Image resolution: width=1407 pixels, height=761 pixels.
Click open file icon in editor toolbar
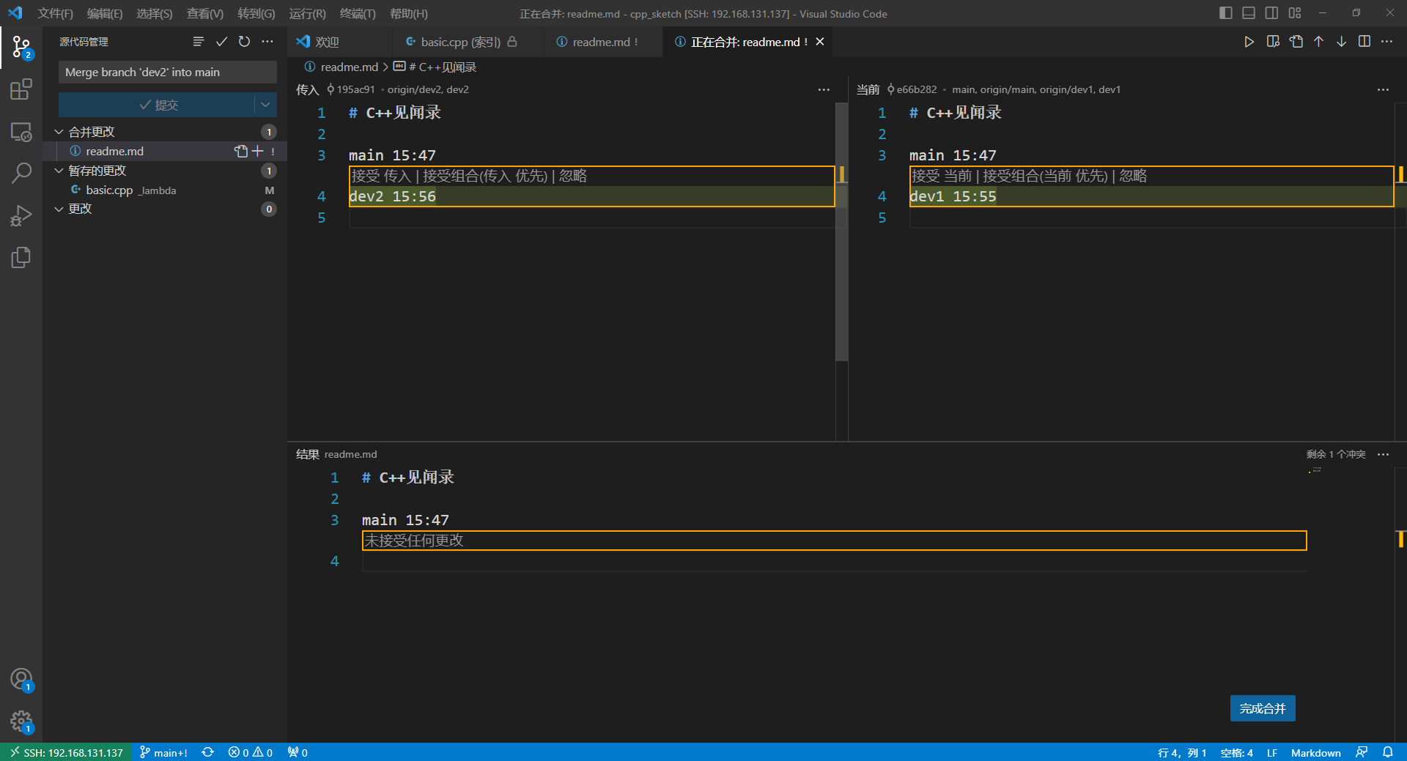point(1296,42)
